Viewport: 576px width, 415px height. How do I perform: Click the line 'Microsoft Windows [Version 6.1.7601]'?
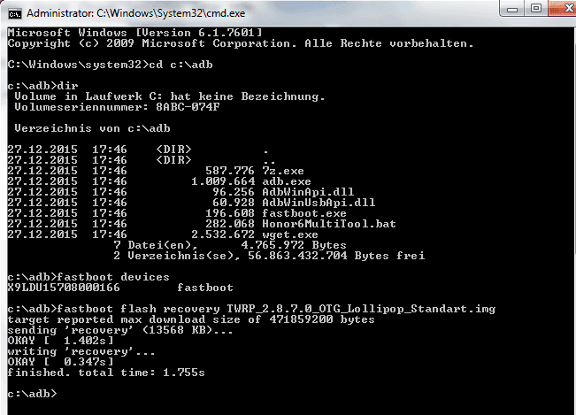coord(134,33)
